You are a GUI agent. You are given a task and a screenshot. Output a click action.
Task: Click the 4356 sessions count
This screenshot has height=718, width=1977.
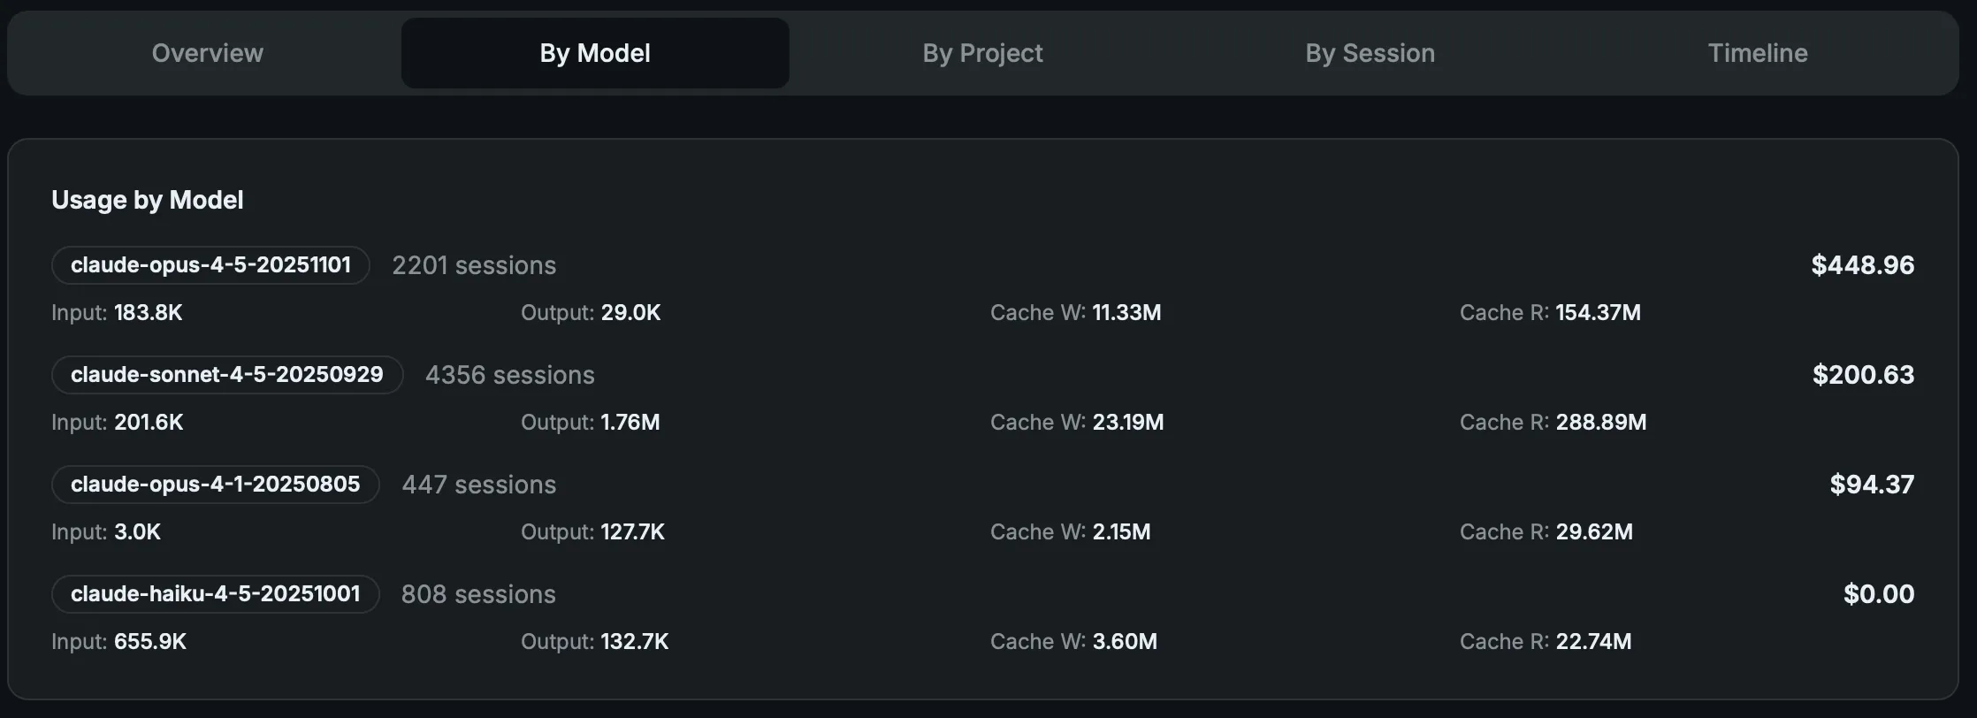tap(509, 375)
